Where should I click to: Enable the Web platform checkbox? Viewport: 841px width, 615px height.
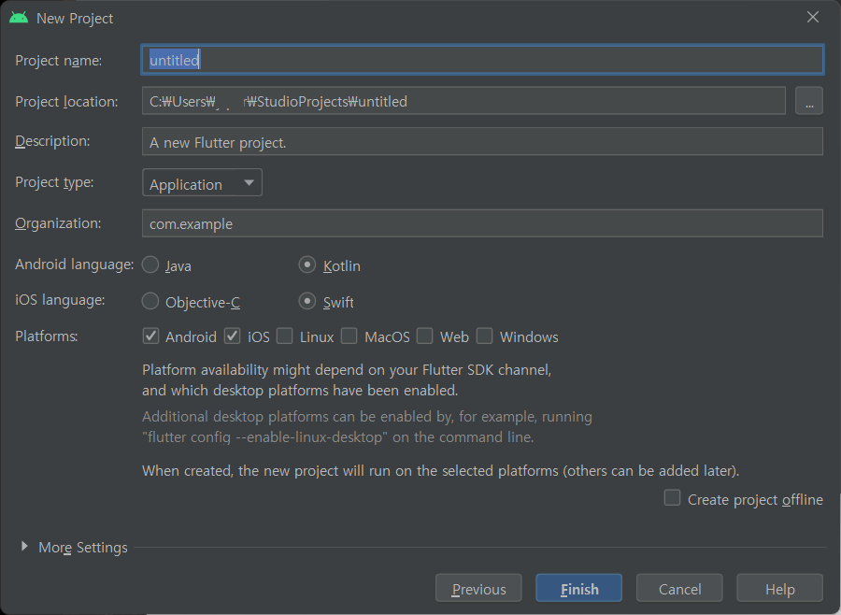[425, 336]
